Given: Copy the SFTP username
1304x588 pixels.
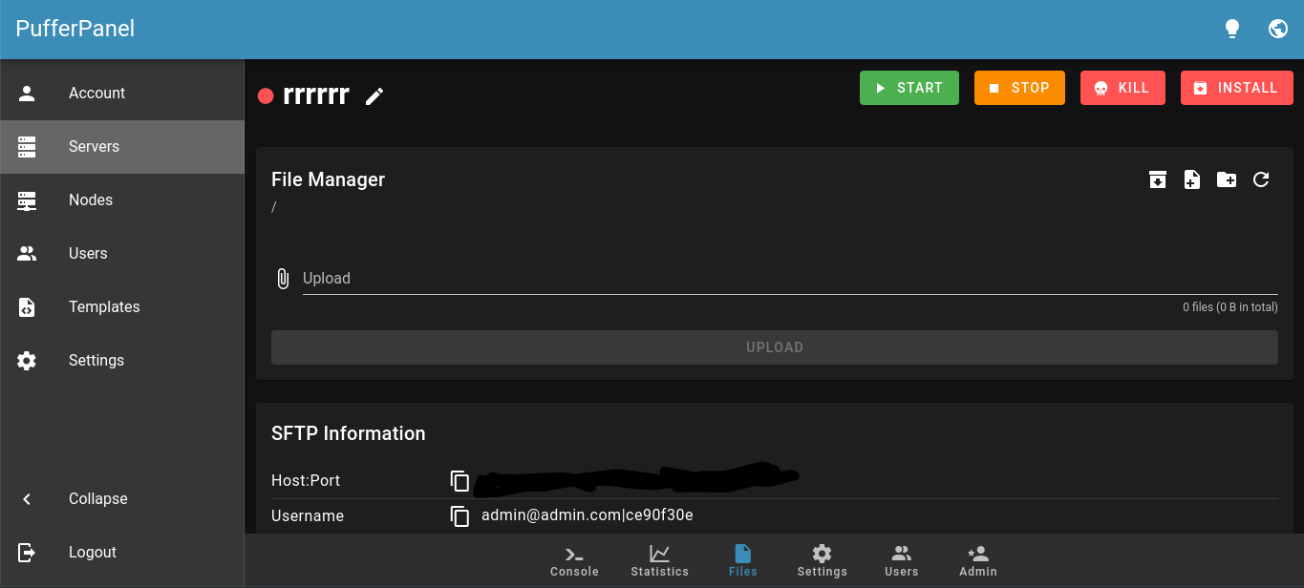Looking at the screenshot, I should 460,515.
